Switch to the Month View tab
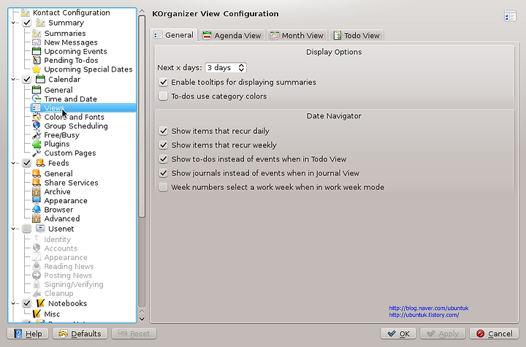This screenshot has width=526, height=347. pyautogui.click(x=297, y=35)
